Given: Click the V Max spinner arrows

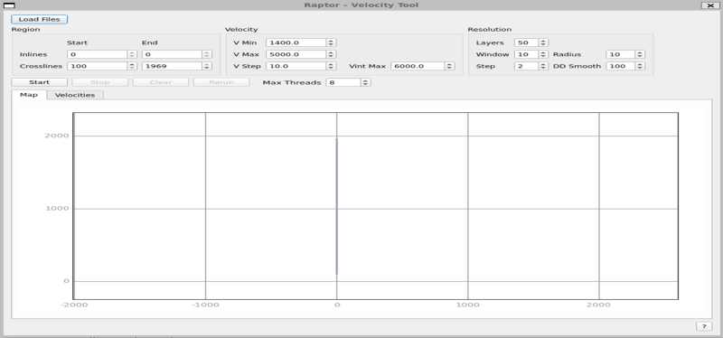Looking at the screenshot, I should [331, 54].
